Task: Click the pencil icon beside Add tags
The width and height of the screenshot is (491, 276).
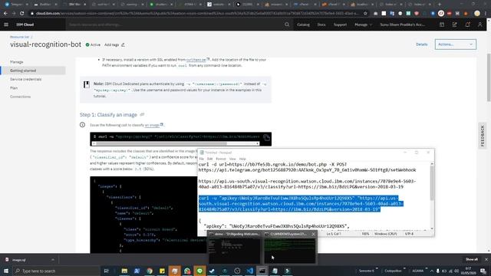Action: click(x=123, y=44)
